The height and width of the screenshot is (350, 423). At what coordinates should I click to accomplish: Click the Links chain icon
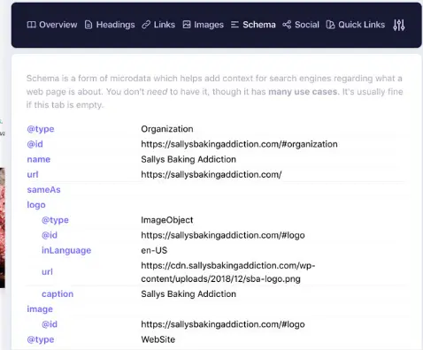pyautogui.click(x=146, y=25)
